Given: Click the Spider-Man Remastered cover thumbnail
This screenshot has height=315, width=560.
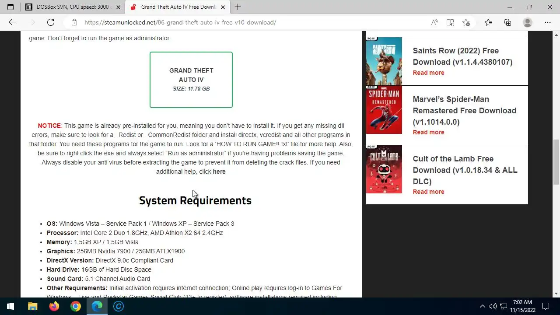Looking at the screenshot, I should click(x=384, y=110).
